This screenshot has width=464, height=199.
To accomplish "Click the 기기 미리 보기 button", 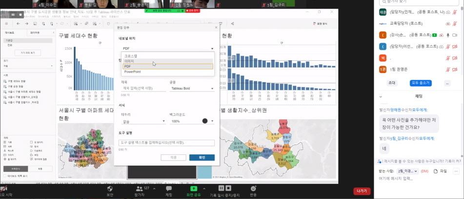I will [x=27, y=53].
